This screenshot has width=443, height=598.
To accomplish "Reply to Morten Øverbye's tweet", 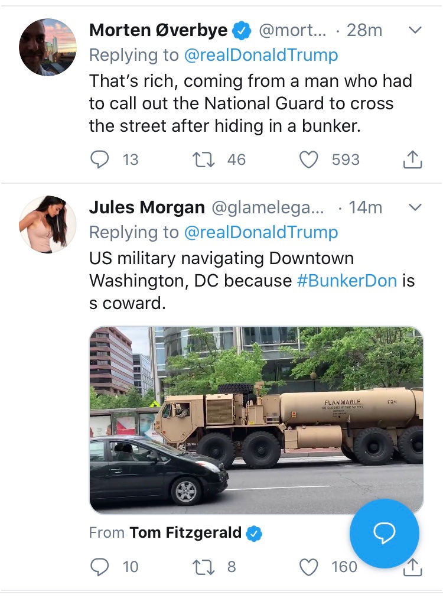I will point(99,160).
